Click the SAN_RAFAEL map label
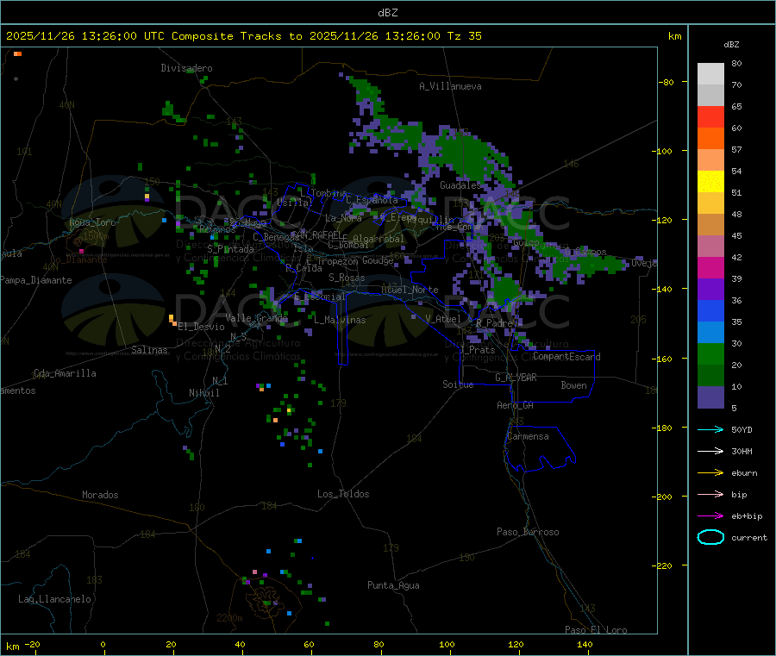The image size is (776, 656). click(317, 234)
